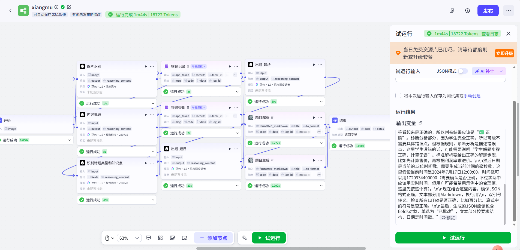Click the add comment icon in bottom toolbar
Screen dimensions: 520x250
pos(148,238)
